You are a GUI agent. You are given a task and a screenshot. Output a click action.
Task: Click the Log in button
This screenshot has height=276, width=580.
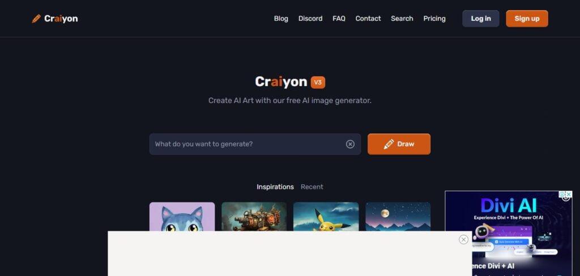(480, 19)
